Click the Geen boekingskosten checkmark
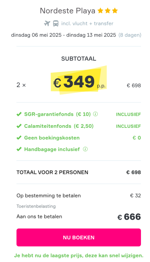 pos(19,138)
